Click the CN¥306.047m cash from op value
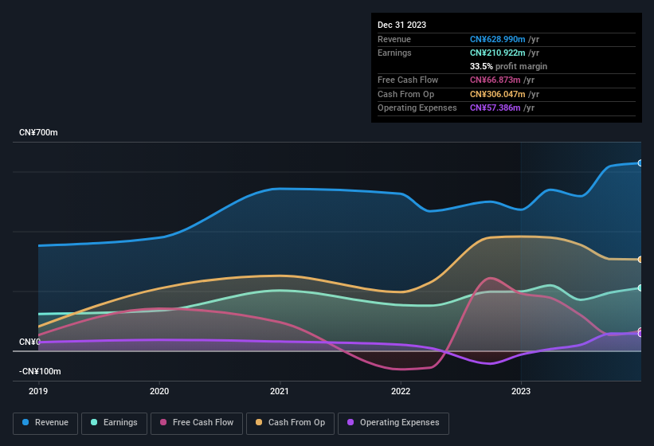Screen dimensions: 654x446 click(497, 94)
